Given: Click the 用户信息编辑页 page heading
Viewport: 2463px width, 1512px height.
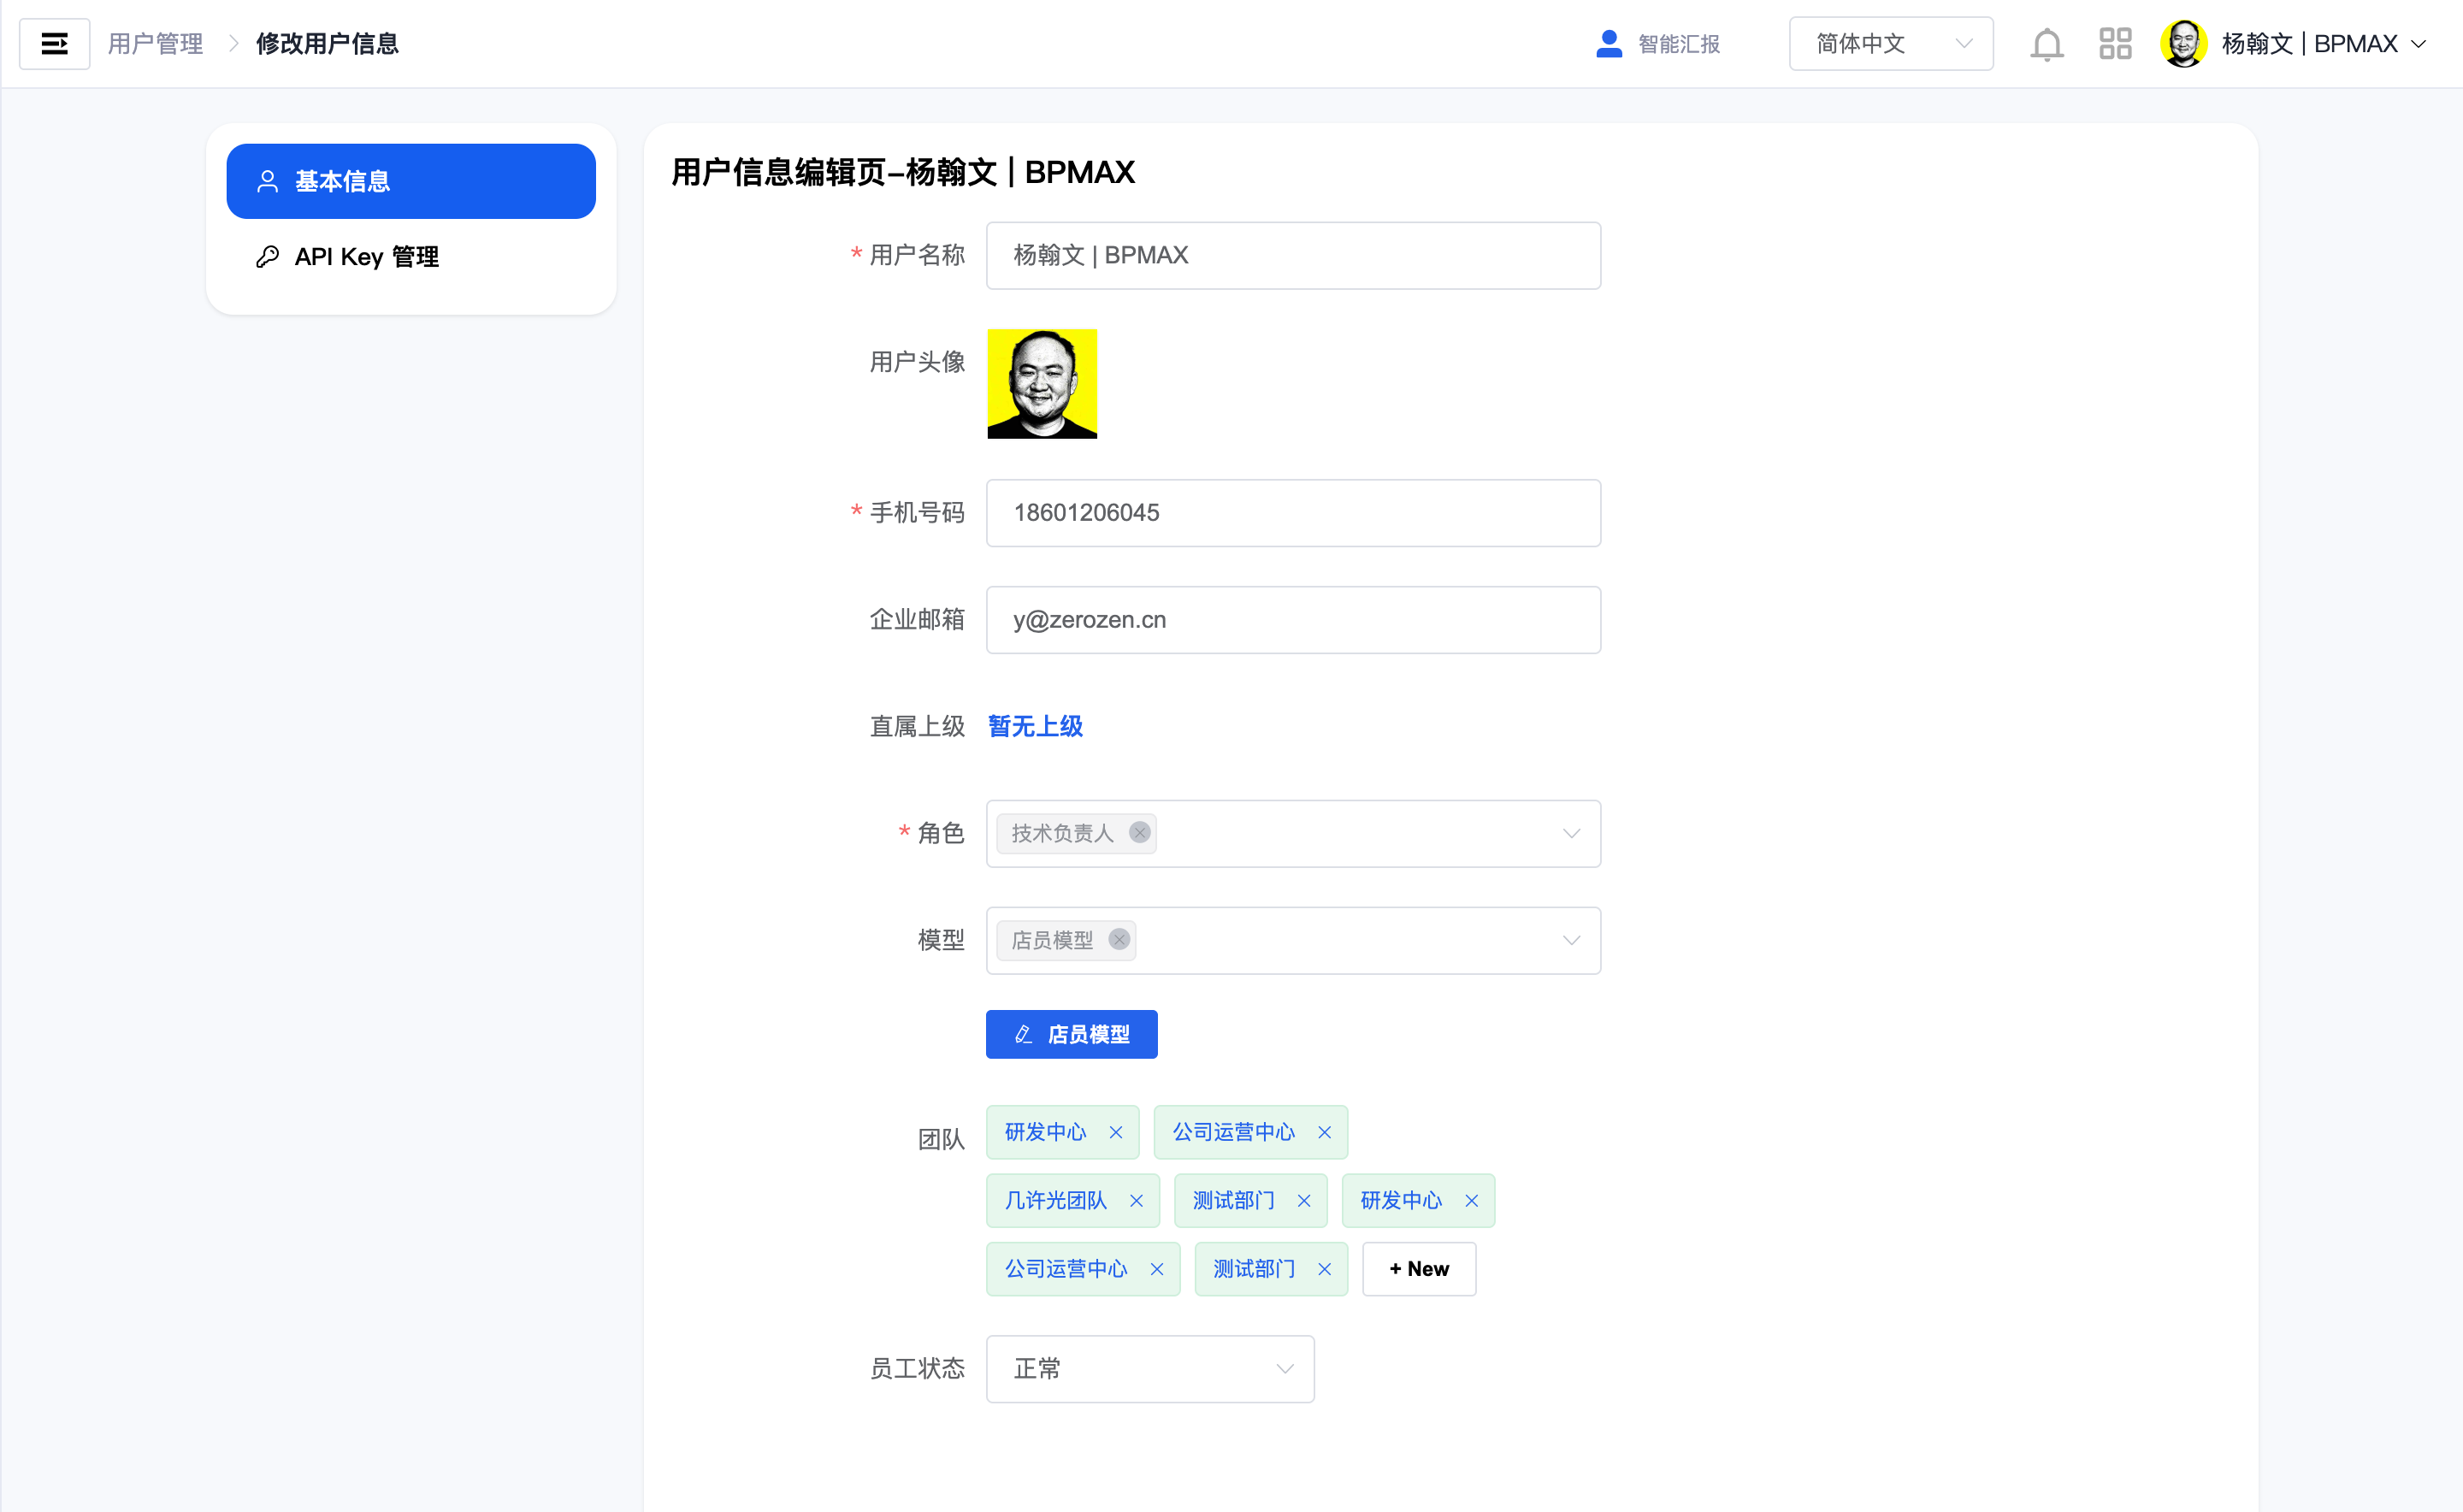Looking at the screenshot, I should tap(902, 172).
